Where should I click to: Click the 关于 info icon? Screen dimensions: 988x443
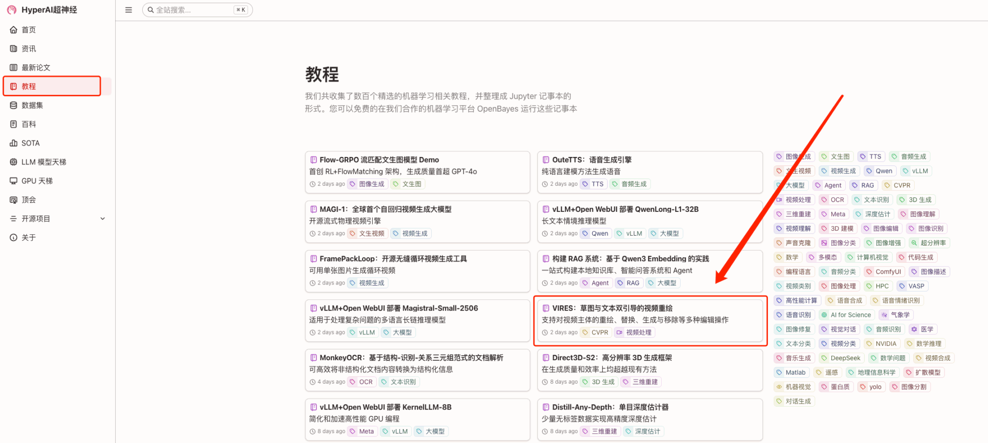coord(13,238)
